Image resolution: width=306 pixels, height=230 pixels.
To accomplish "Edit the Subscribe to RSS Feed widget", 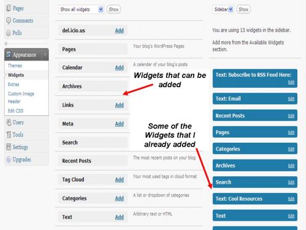I will pyautogui.click(x=291, y=82).
